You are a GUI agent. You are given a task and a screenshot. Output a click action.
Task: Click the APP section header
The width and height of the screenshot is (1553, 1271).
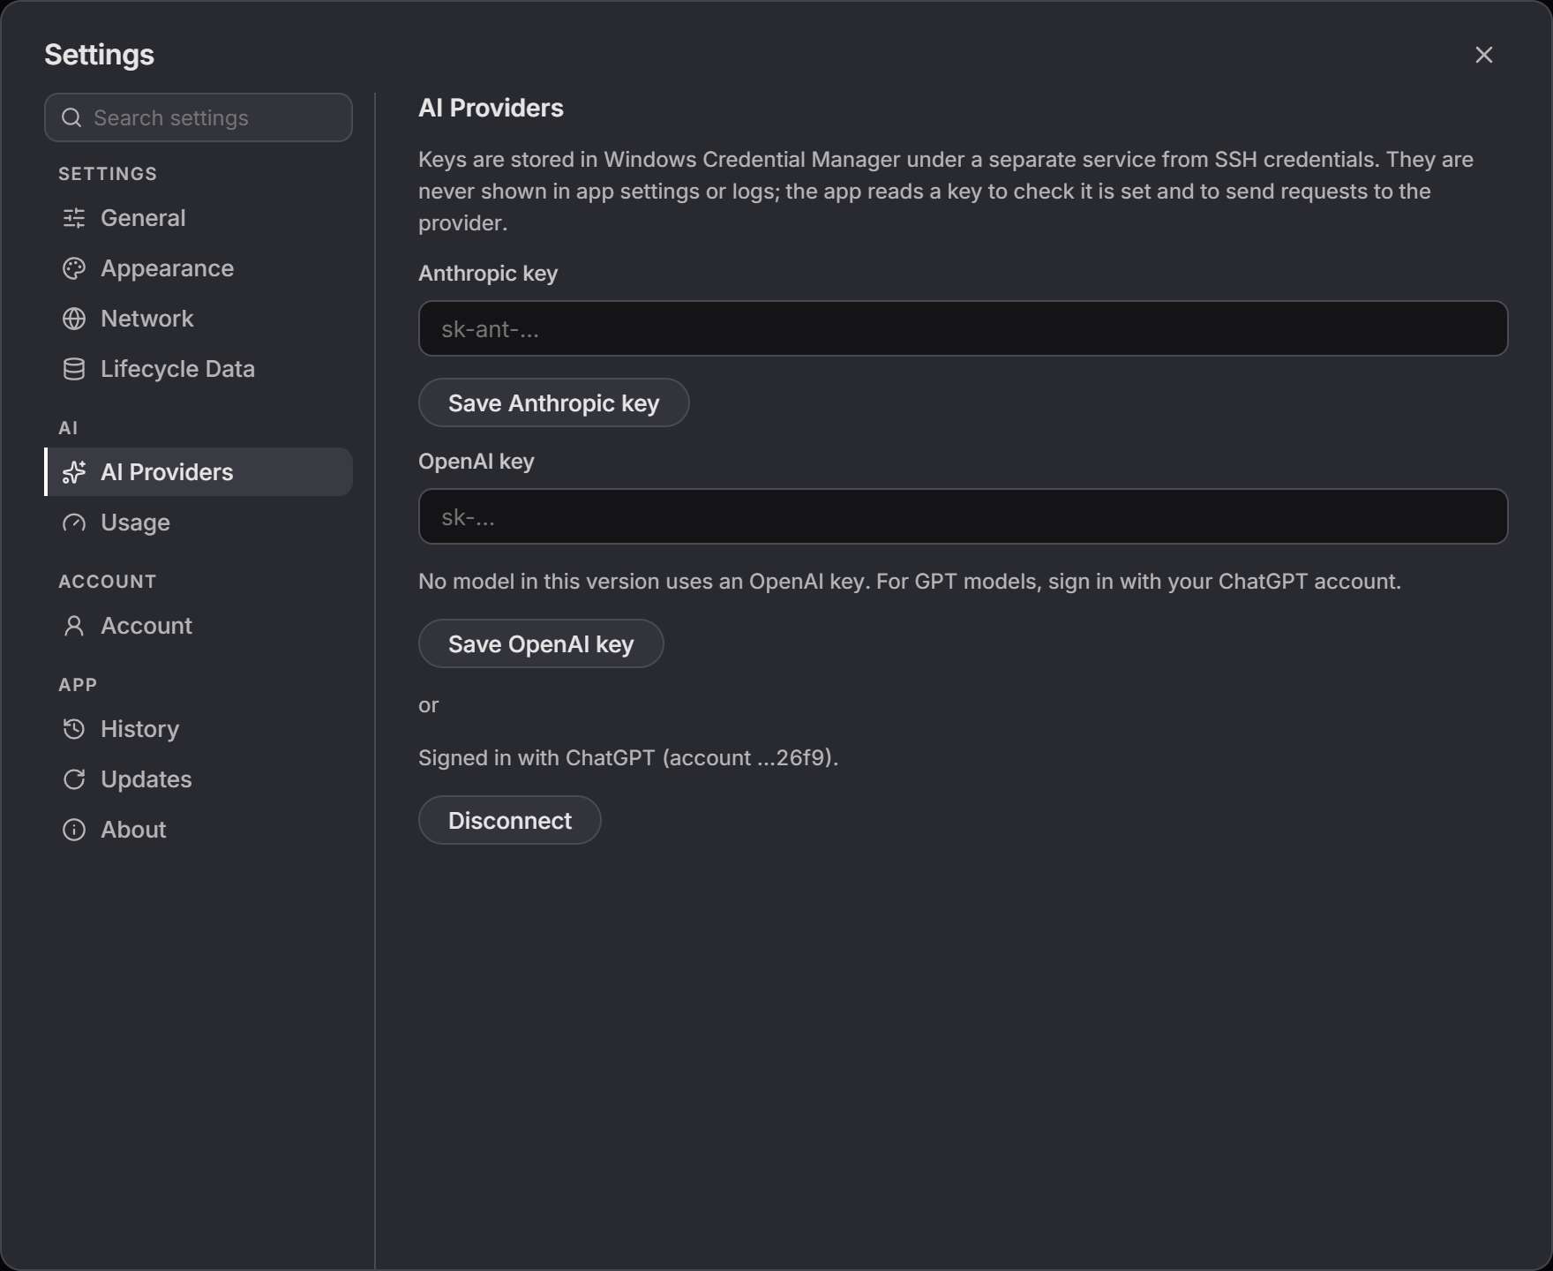point(78,685)
